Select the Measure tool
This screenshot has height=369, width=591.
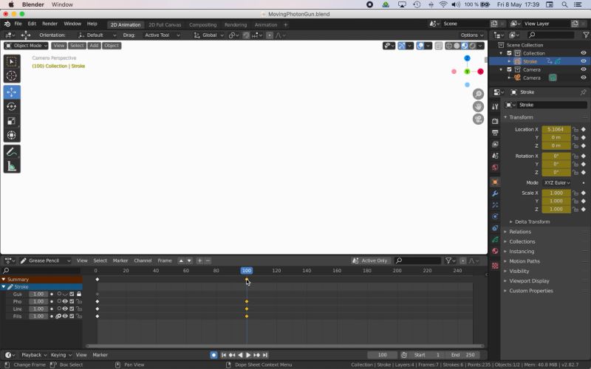[x=12, y=167]
